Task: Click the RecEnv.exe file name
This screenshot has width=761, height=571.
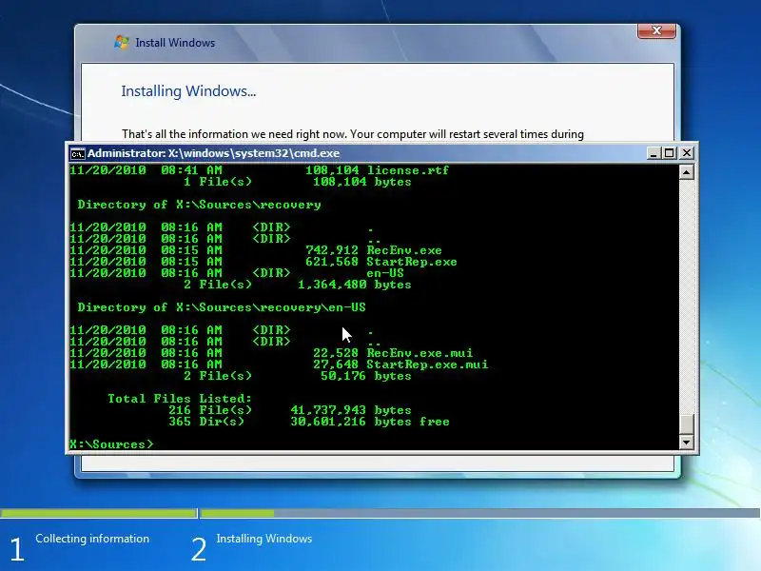Action: coord(404,250)
